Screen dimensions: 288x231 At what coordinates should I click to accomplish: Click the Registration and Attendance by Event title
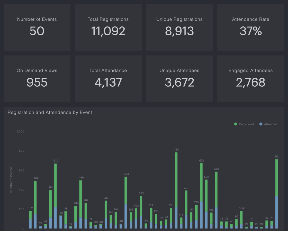[x=50, y=112]
